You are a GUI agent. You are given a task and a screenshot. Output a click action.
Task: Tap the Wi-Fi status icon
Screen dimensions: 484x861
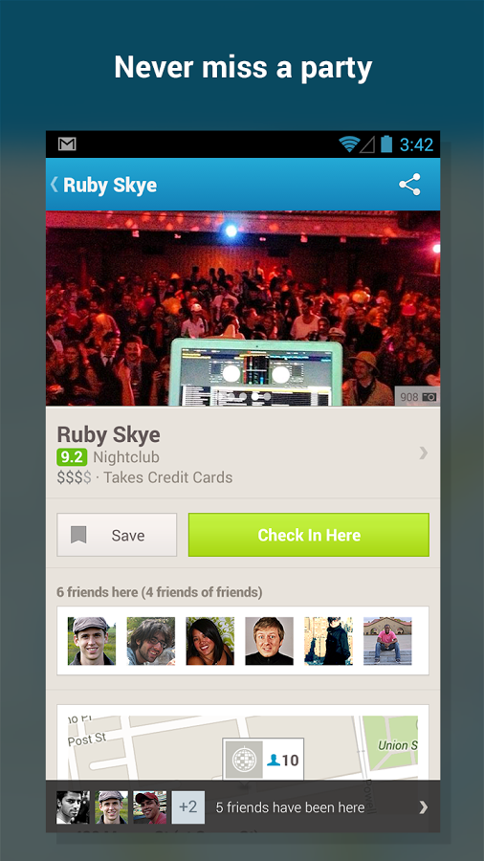[348, 144]
